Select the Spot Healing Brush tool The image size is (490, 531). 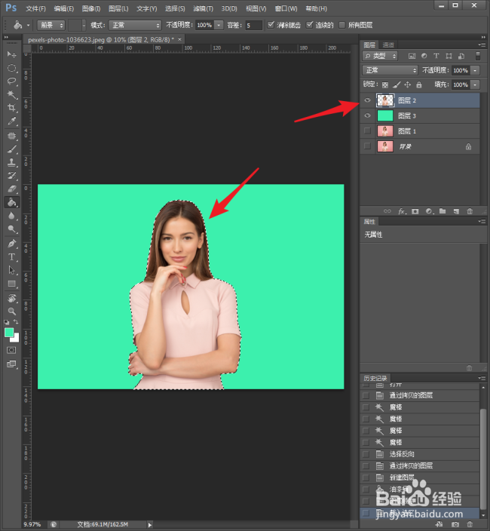(12, 136)
